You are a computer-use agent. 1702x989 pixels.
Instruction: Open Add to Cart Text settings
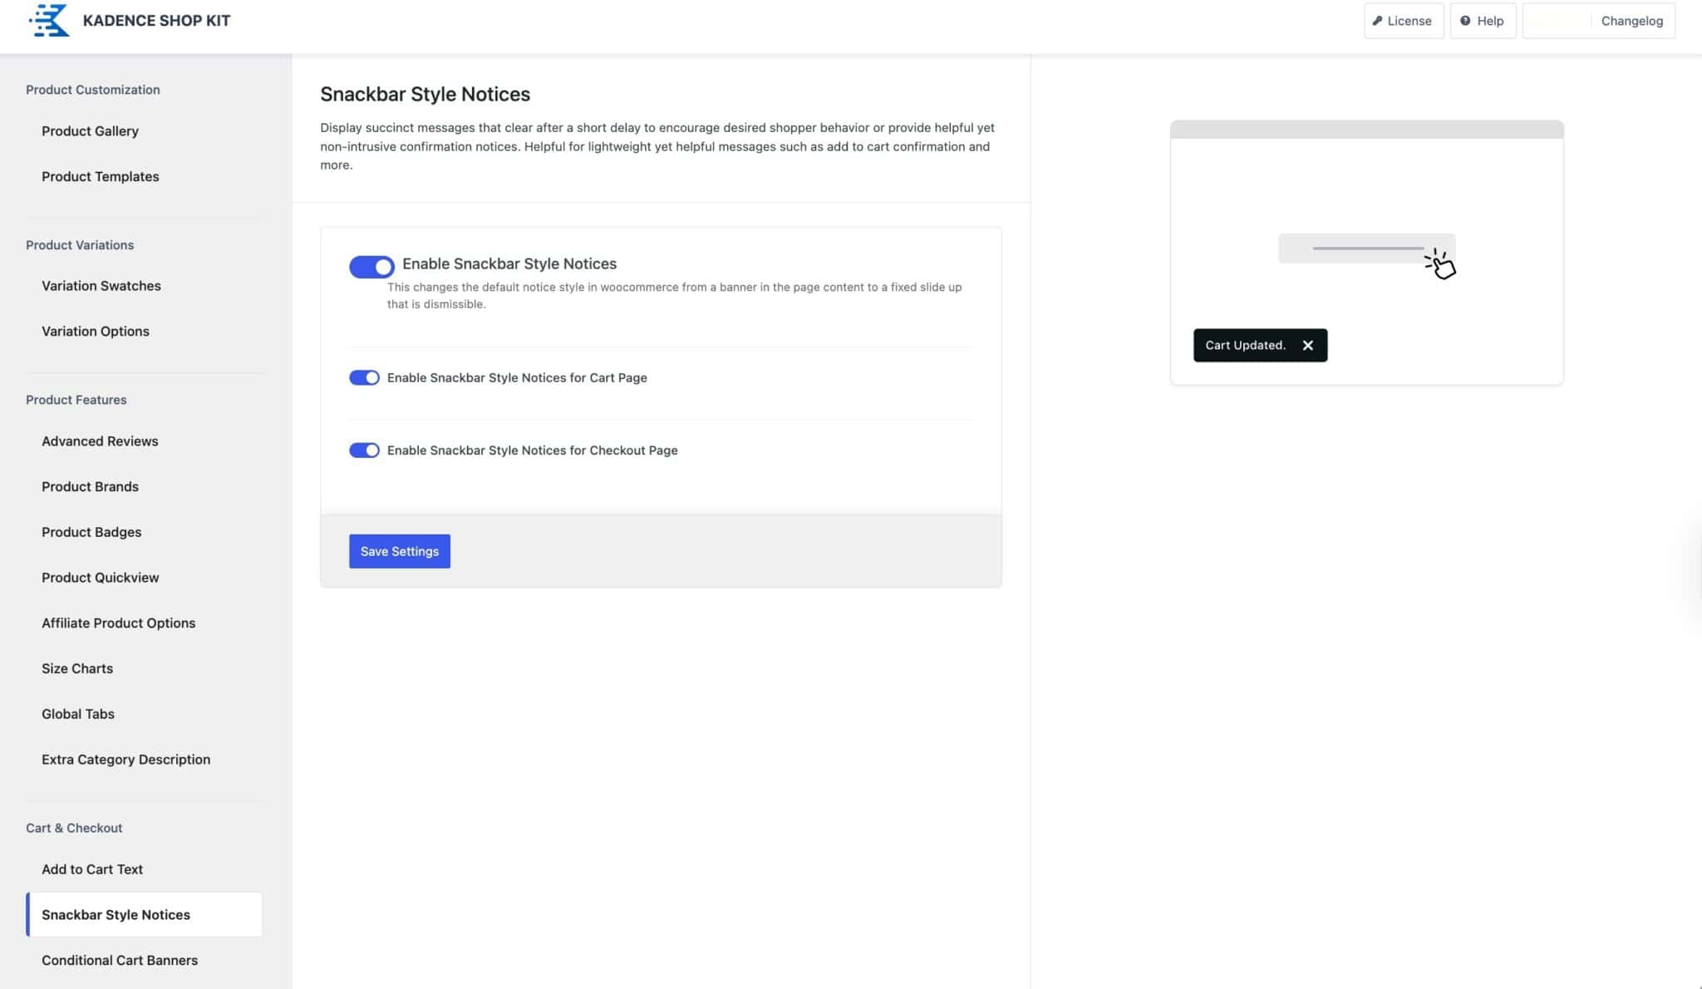click(91, 868)
